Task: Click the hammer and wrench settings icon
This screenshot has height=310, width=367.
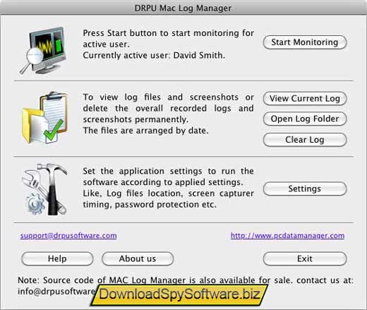Action: 44,189
